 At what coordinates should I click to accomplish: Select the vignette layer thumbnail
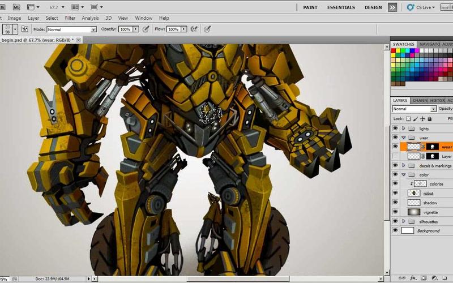coord(414,212)
